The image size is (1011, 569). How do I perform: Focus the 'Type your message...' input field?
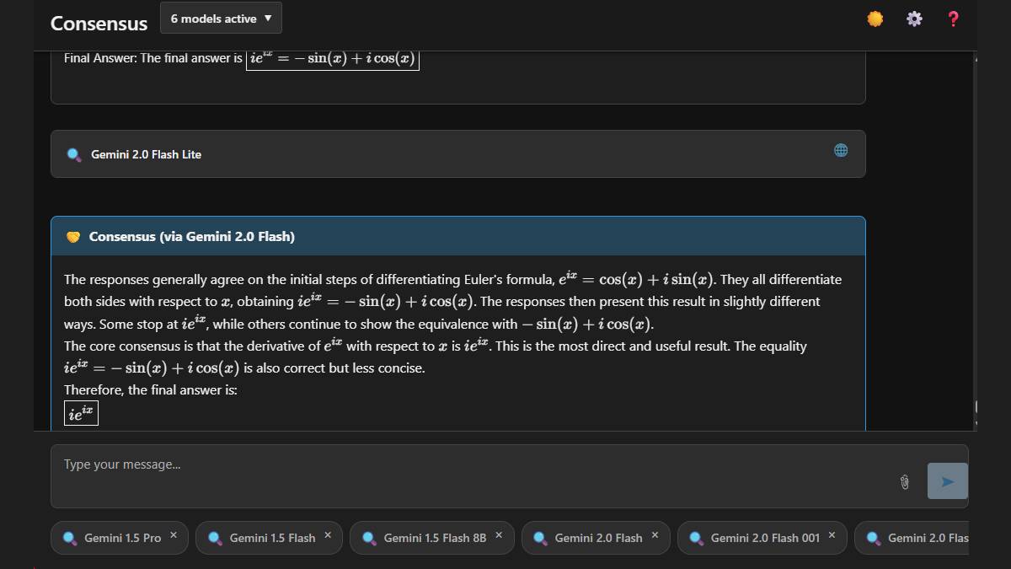tap(472, 475)
